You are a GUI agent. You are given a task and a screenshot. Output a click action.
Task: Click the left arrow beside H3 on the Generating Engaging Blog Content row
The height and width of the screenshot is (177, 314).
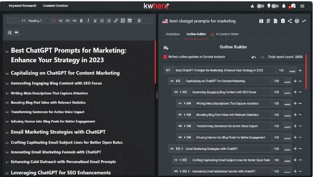180,92
